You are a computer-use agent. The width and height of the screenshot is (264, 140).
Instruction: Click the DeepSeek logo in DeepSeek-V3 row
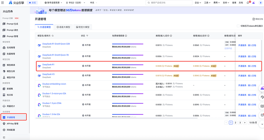[x=39, y=76]
